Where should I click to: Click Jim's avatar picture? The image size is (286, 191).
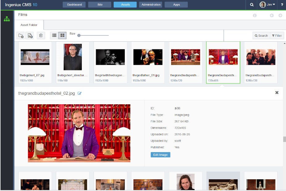click(x=263, y=5)
